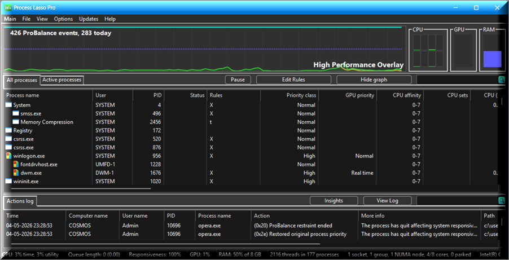Open the Updates menu
The image size is (509, 260).
click(89, 19)
